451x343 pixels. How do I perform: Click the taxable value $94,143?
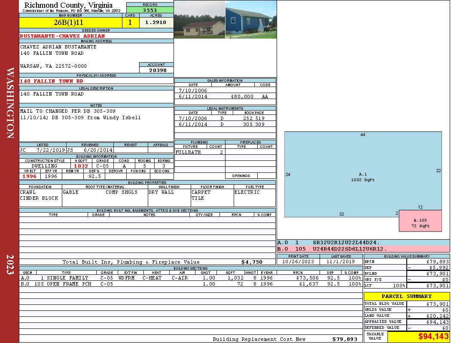pos(418,337)
